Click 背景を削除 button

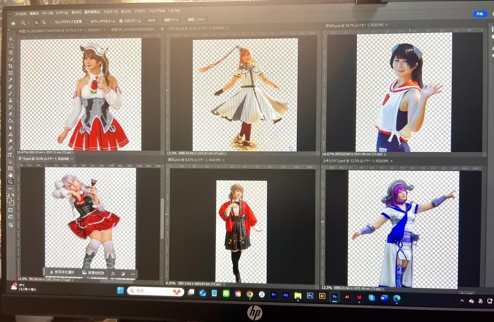(93, 273)
